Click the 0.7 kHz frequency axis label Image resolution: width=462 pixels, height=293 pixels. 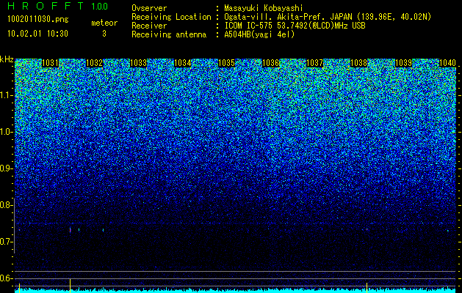click(5, 242)
